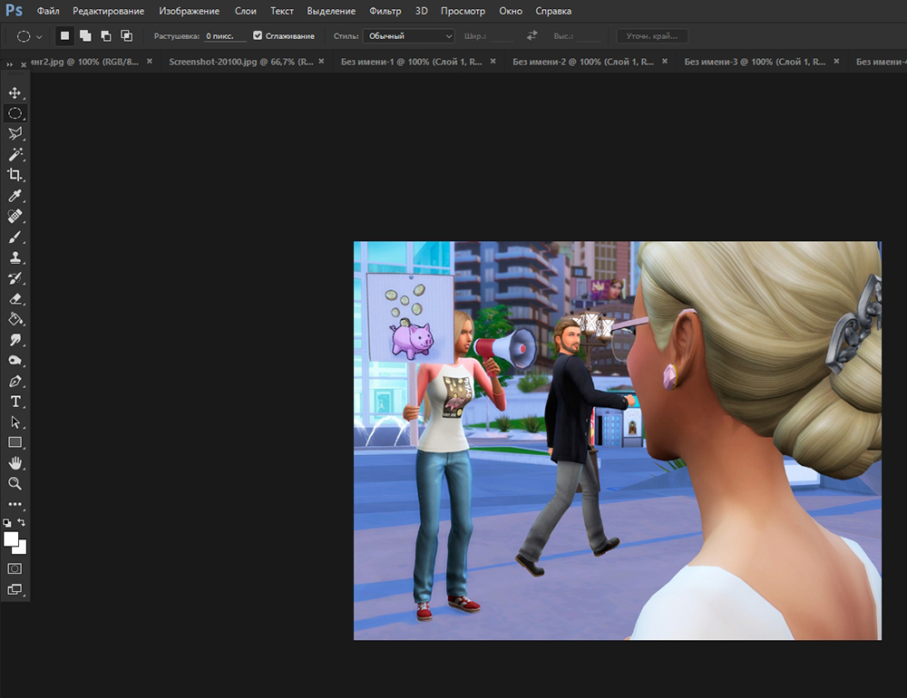Toggle Quick Mask mode
The width and height of the screenshot is (907, 698).
click(x=15, y=568)
